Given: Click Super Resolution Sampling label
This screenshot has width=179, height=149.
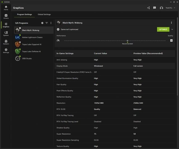Looking at the screenshot, I should (x=68, y=140).
